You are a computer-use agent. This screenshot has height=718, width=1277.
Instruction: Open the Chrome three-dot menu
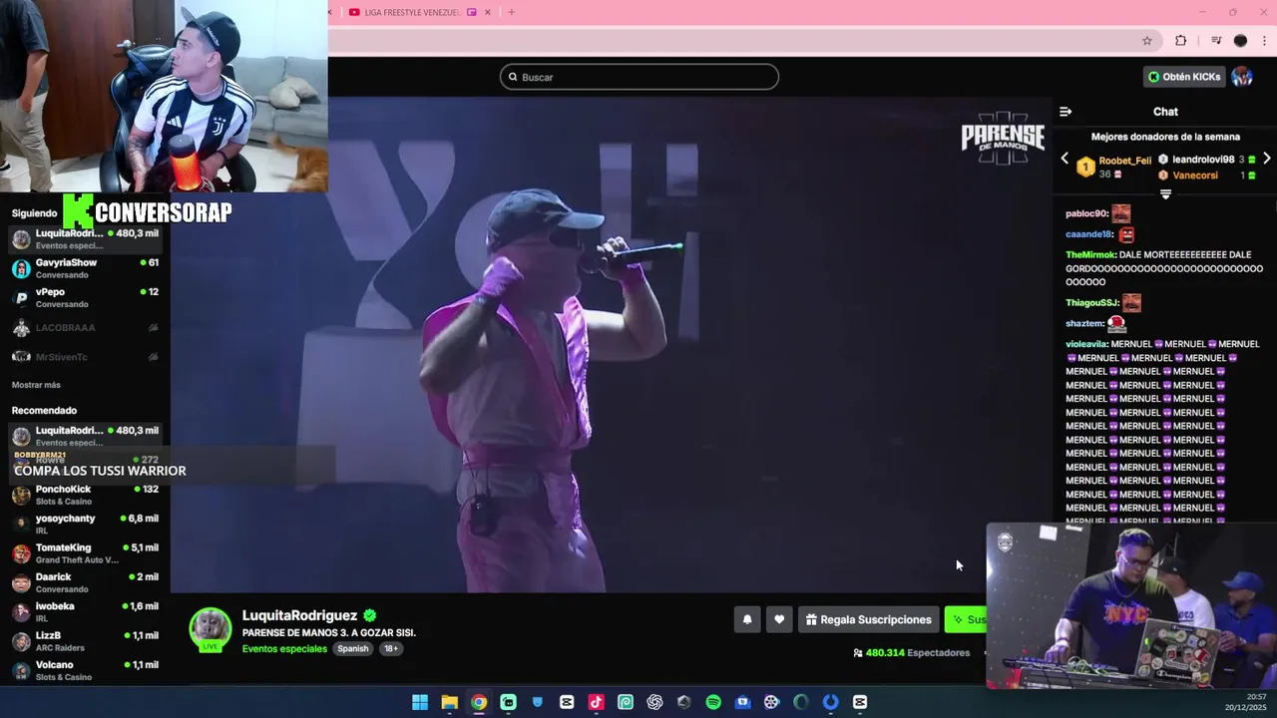coord(1264,41)
